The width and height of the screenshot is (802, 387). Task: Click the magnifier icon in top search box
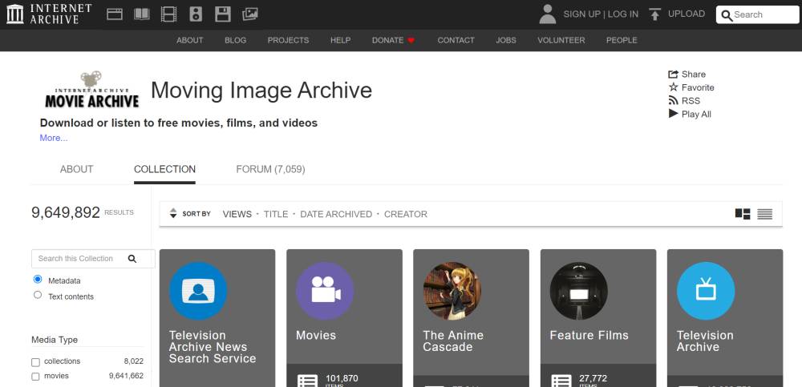pos(727,16)
